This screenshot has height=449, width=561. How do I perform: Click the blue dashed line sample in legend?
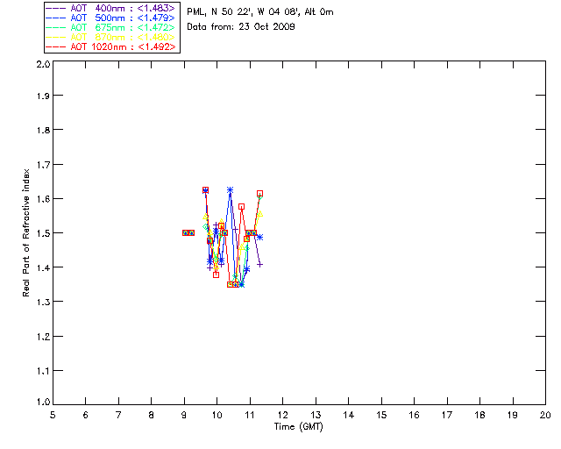(x=56, y=18)
